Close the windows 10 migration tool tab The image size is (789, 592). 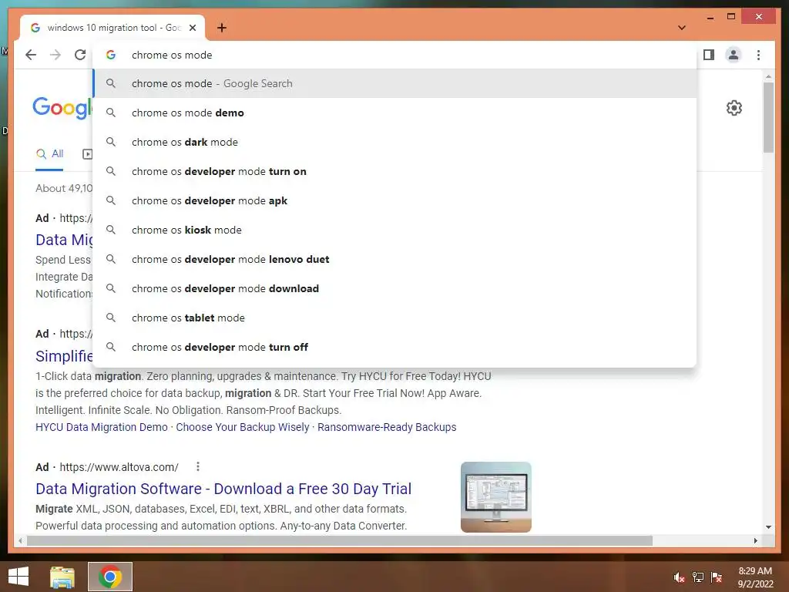click(x=193, y=28)
